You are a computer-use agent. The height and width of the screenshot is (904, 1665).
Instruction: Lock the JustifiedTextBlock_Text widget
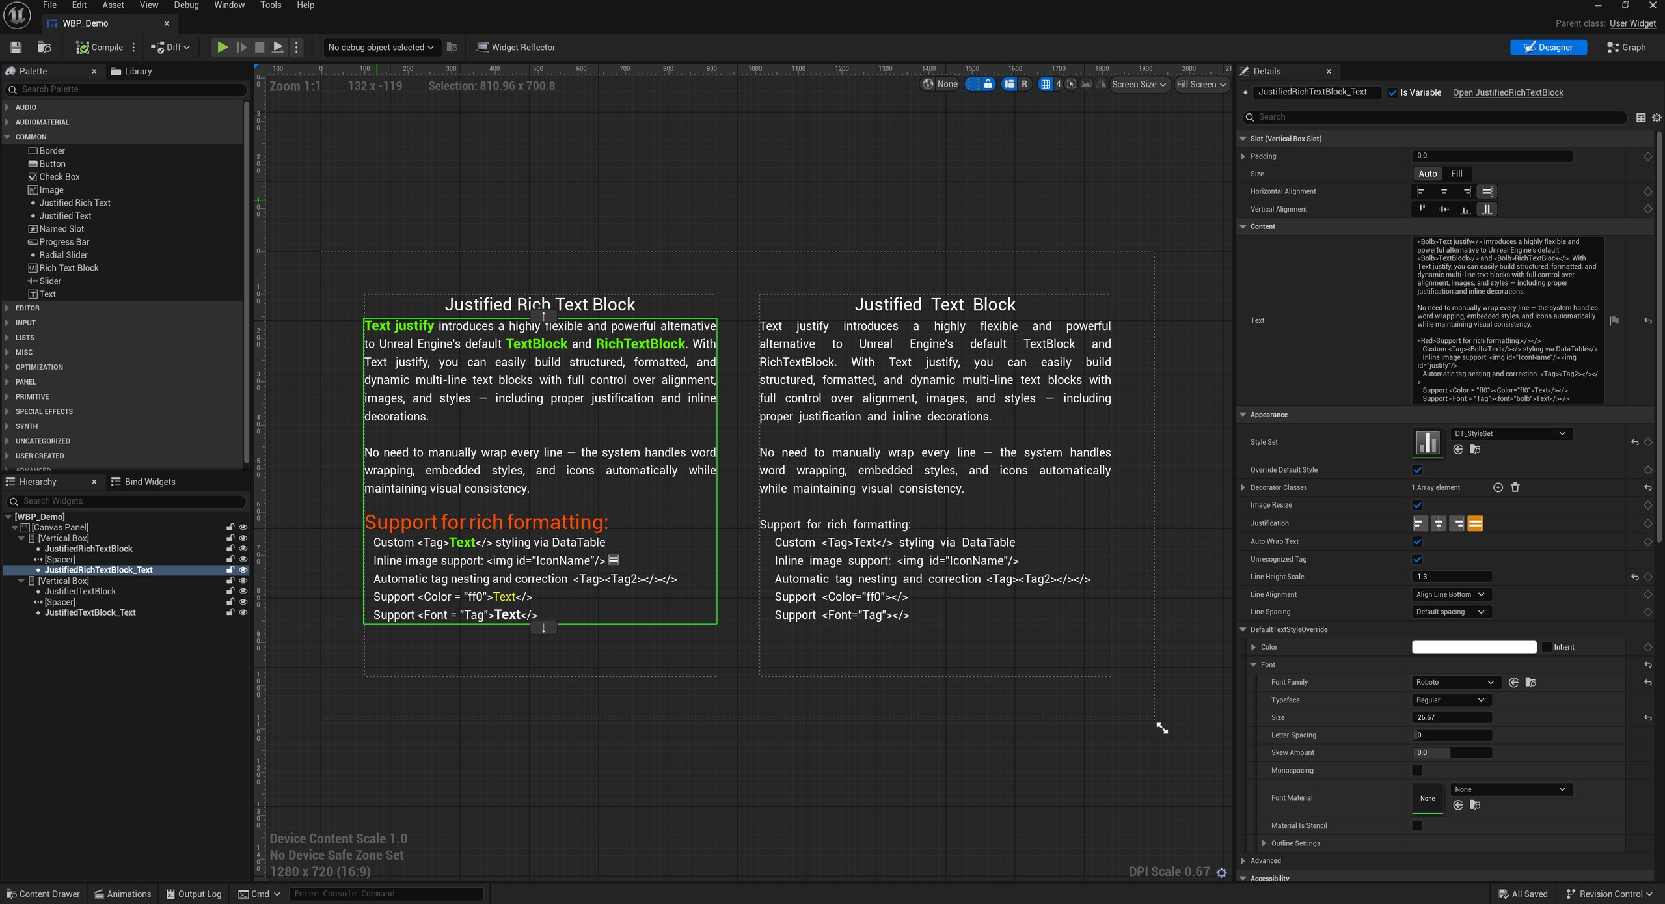tap(230, 612)
